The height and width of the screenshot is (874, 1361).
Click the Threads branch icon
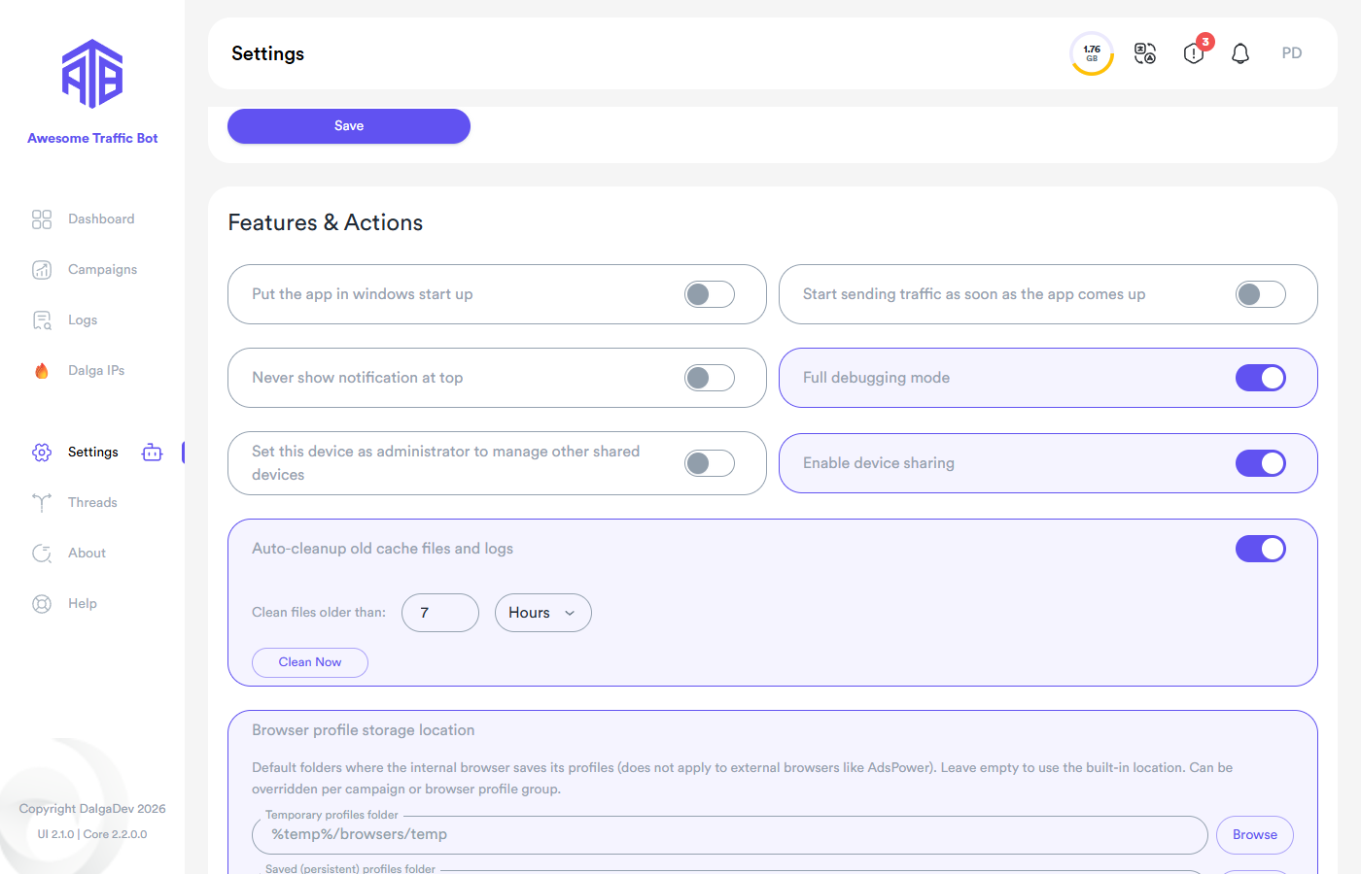pos(42,503)
